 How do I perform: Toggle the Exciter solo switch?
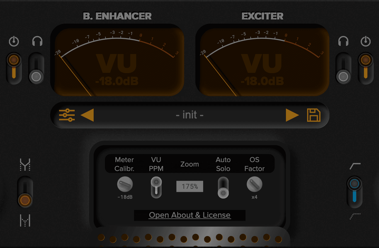tap(343, 68)
